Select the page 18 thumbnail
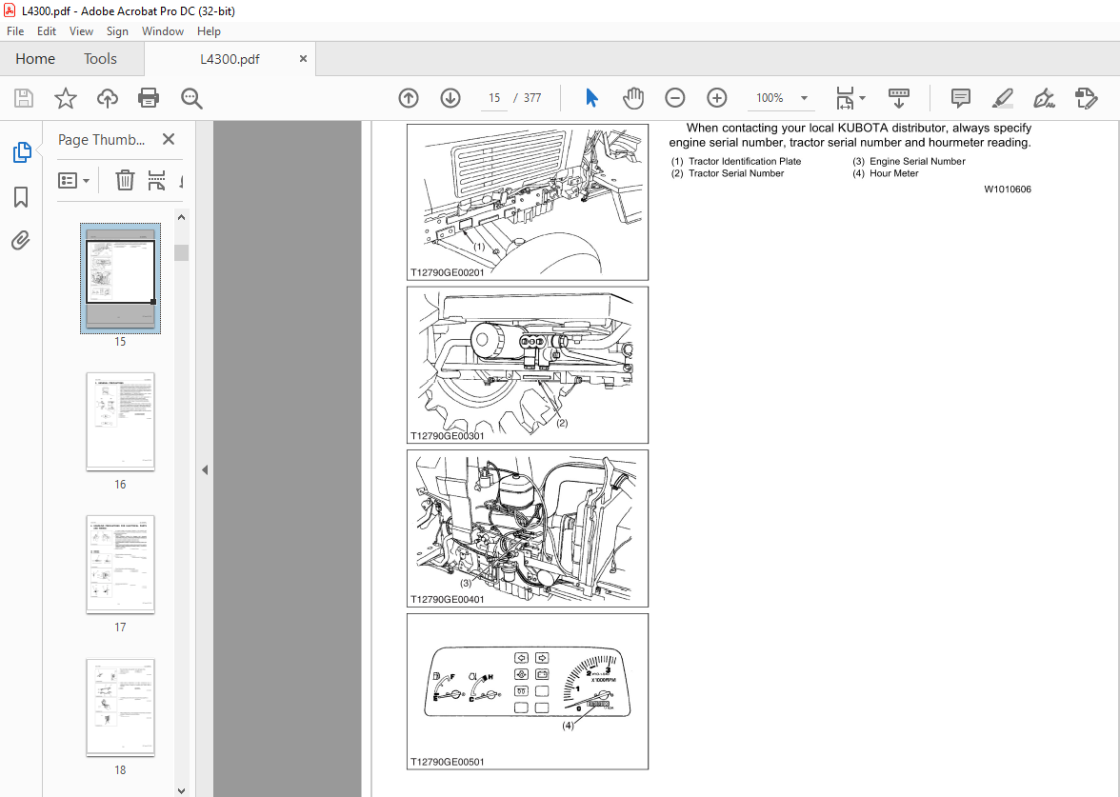 [x=120, y=707]
